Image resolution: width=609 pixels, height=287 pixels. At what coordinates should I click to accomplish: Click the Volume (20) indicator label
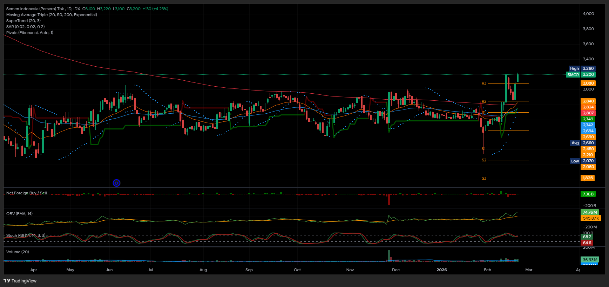(x=18, y=252)
